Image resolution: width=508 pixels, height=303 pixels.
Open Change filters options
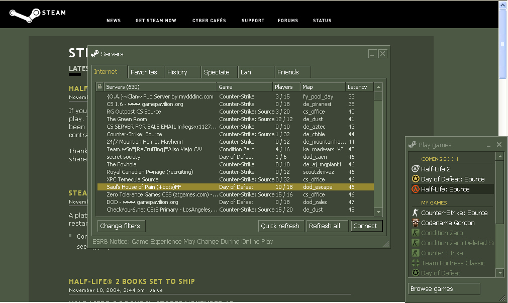(121, 226)
